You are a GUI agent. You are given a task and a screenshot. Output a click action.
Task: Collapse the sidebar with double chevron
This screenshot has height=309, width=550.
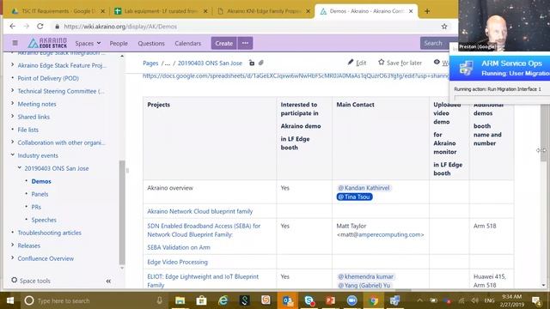point(108,281)
